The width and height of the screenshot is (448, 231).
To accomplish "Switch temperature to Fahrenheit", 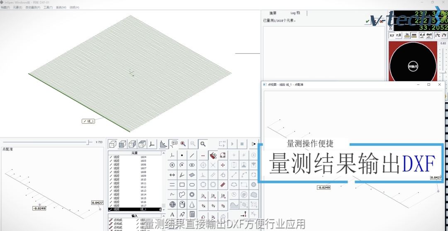I will tap(444, 35).
